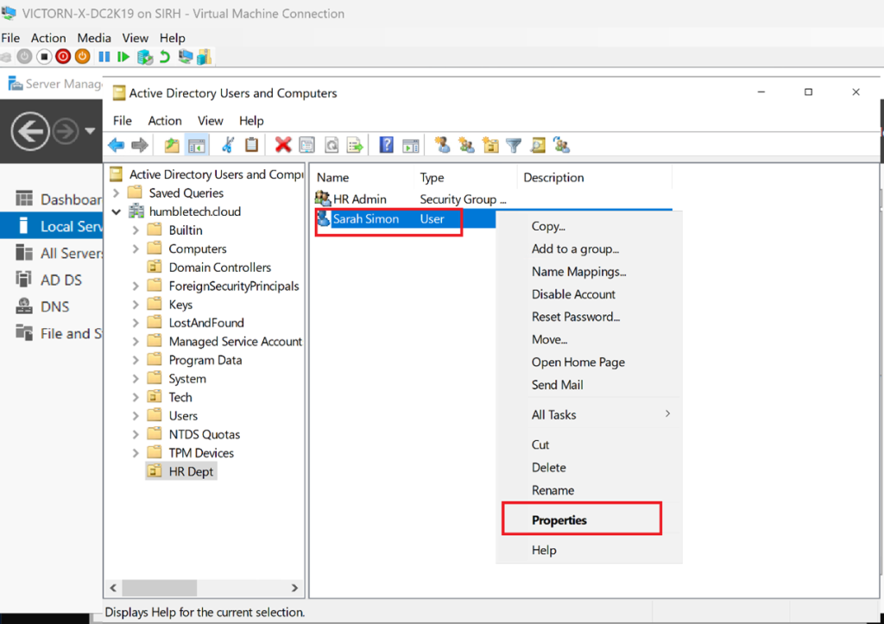Choose Disable Account in context menu
Viewport: 884px width, 624px height.
[x=589, y=294]
